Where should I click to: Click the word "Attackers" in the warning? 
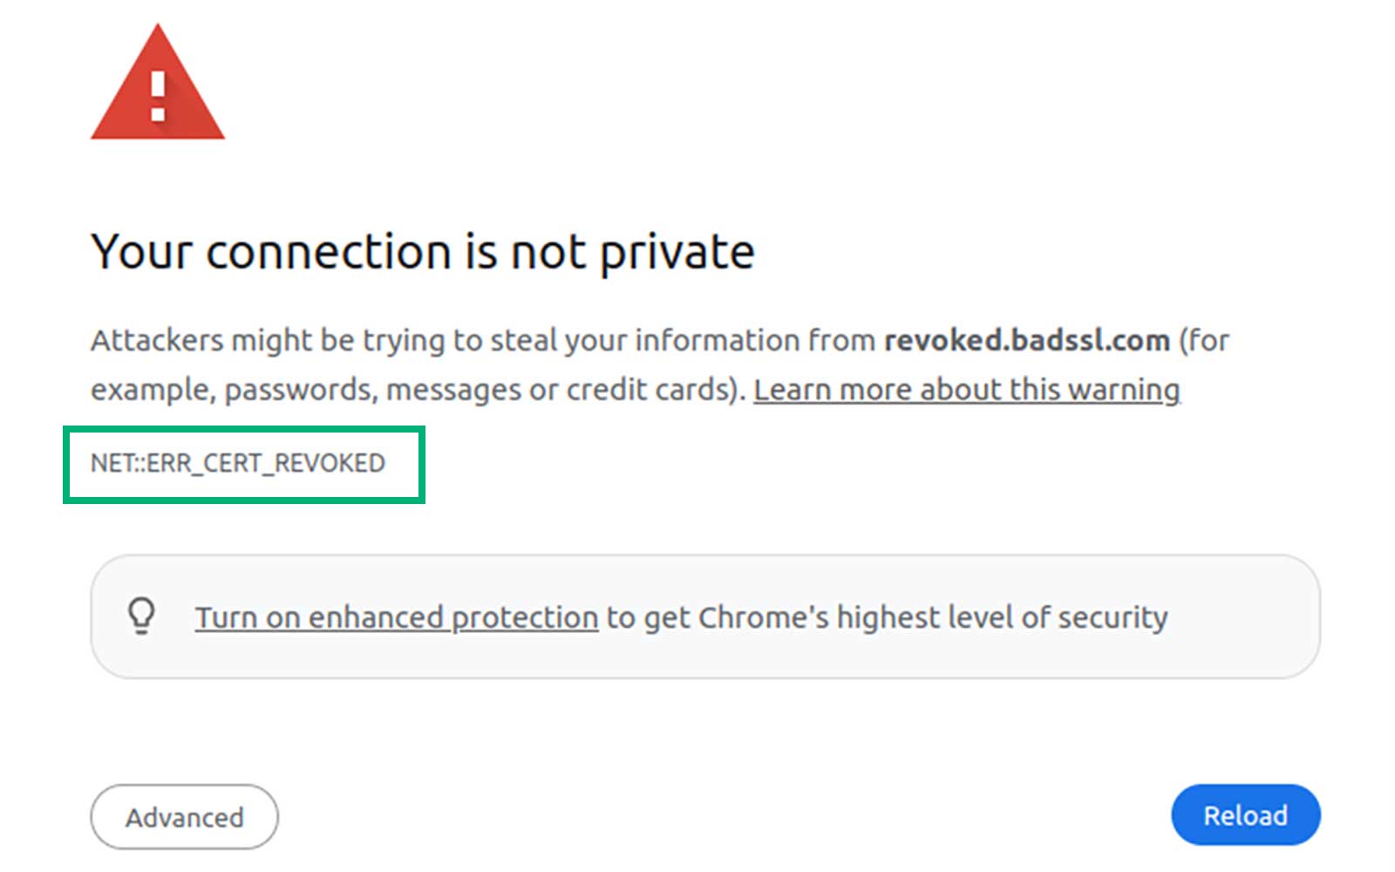[x=157, y=340]
